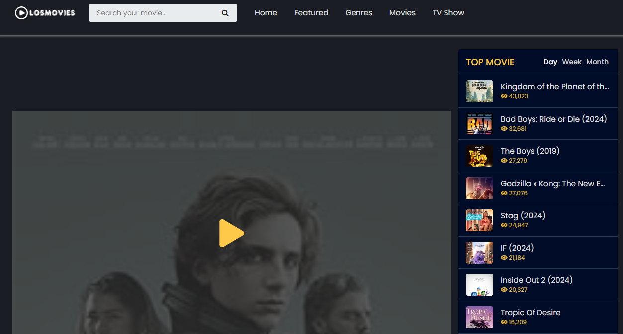Select the Day tab in Top Movie
Screen dimensions: 623x334
point(550,62)
